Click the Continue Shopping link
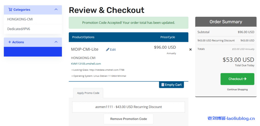The image size is (260, 126). (237, 89)
